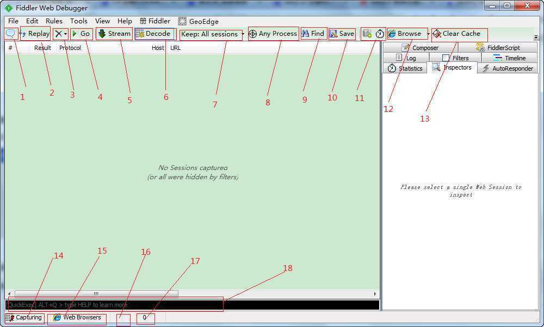
Task: Click the toolbar overflow arrow at far right
Action: pyautogui.click(x=536, y=37)
